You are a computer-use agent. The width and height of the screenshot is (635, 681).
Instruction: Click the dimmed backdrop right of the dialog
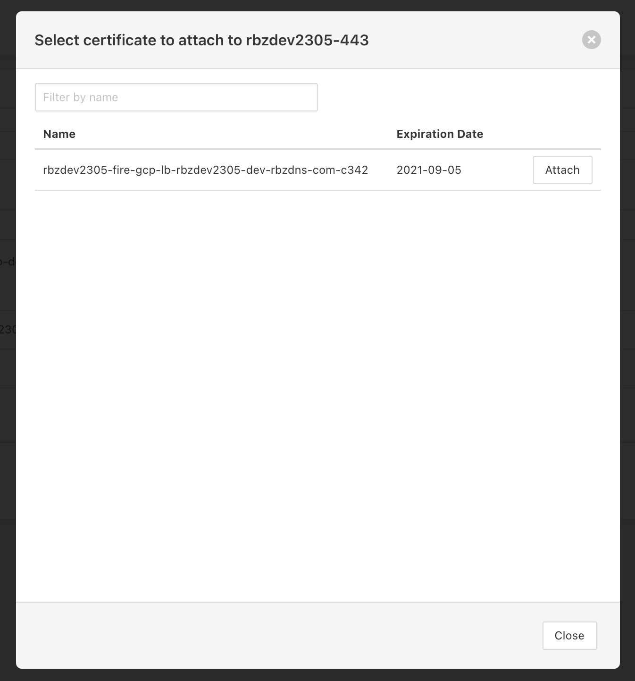[x=627, y=331]
